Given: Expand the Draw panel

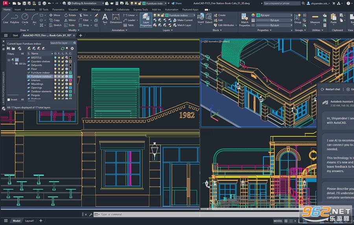Looking at the screenshot, I should pyautogui.click(x=24, y=30).
